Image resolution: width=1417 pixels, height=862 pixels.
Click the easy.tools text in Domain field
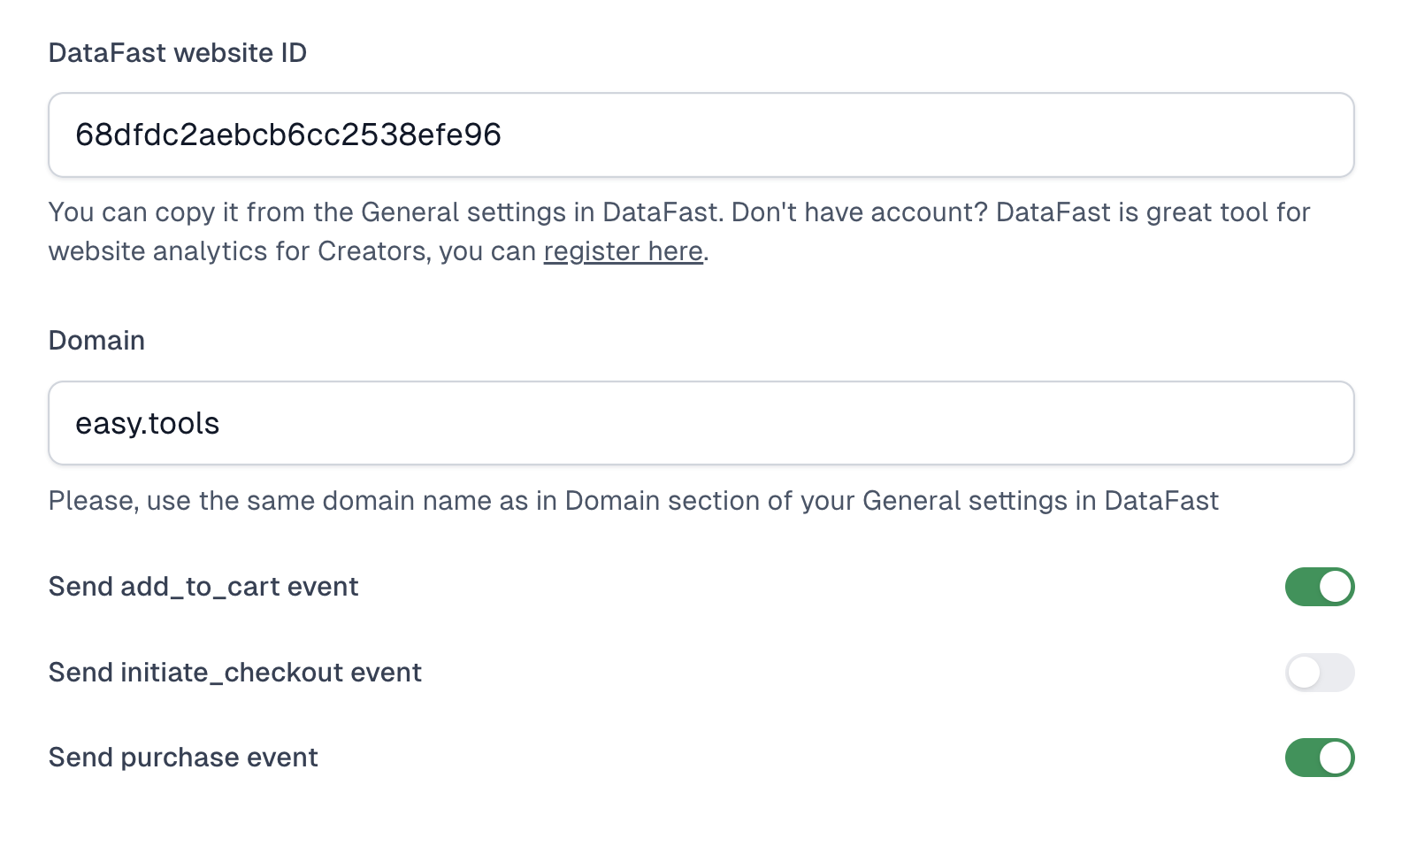(x=147, y=423)
